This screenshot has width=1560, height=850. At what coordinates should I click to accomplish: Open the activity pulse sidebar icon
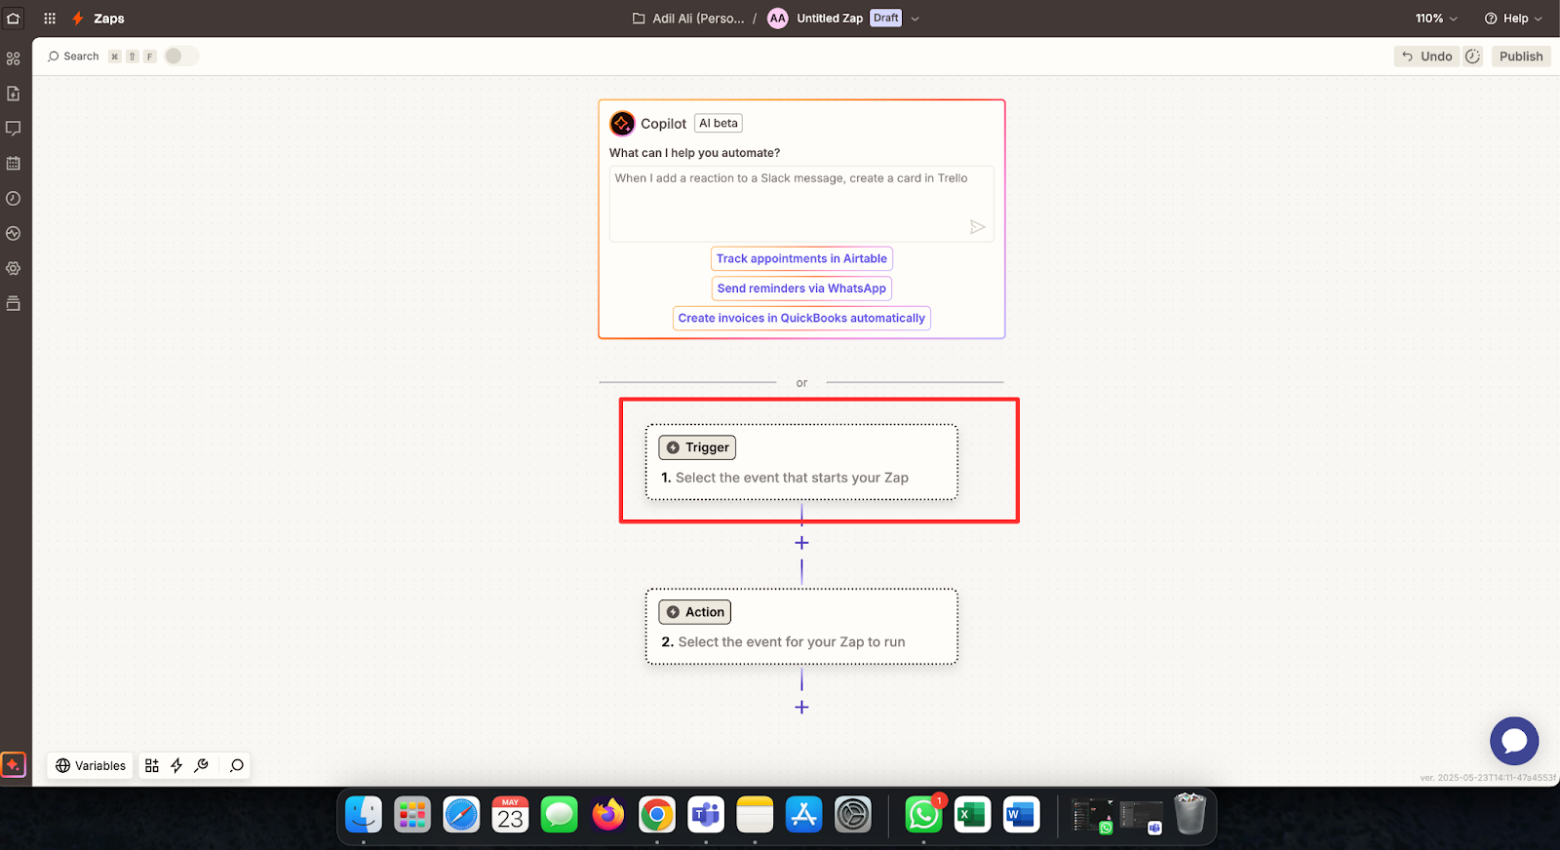[x=14, y=234]
